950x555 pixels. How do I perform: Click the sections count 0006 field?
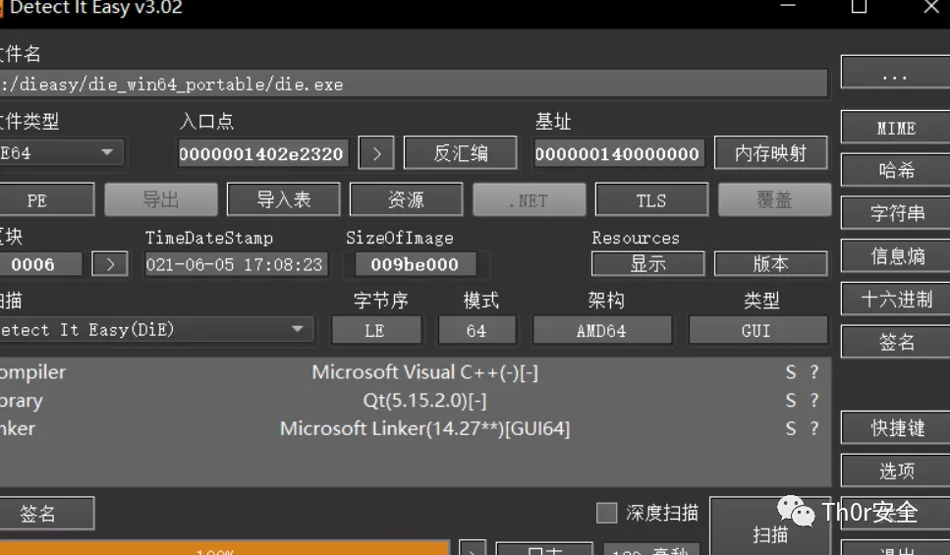pos(40,264)
